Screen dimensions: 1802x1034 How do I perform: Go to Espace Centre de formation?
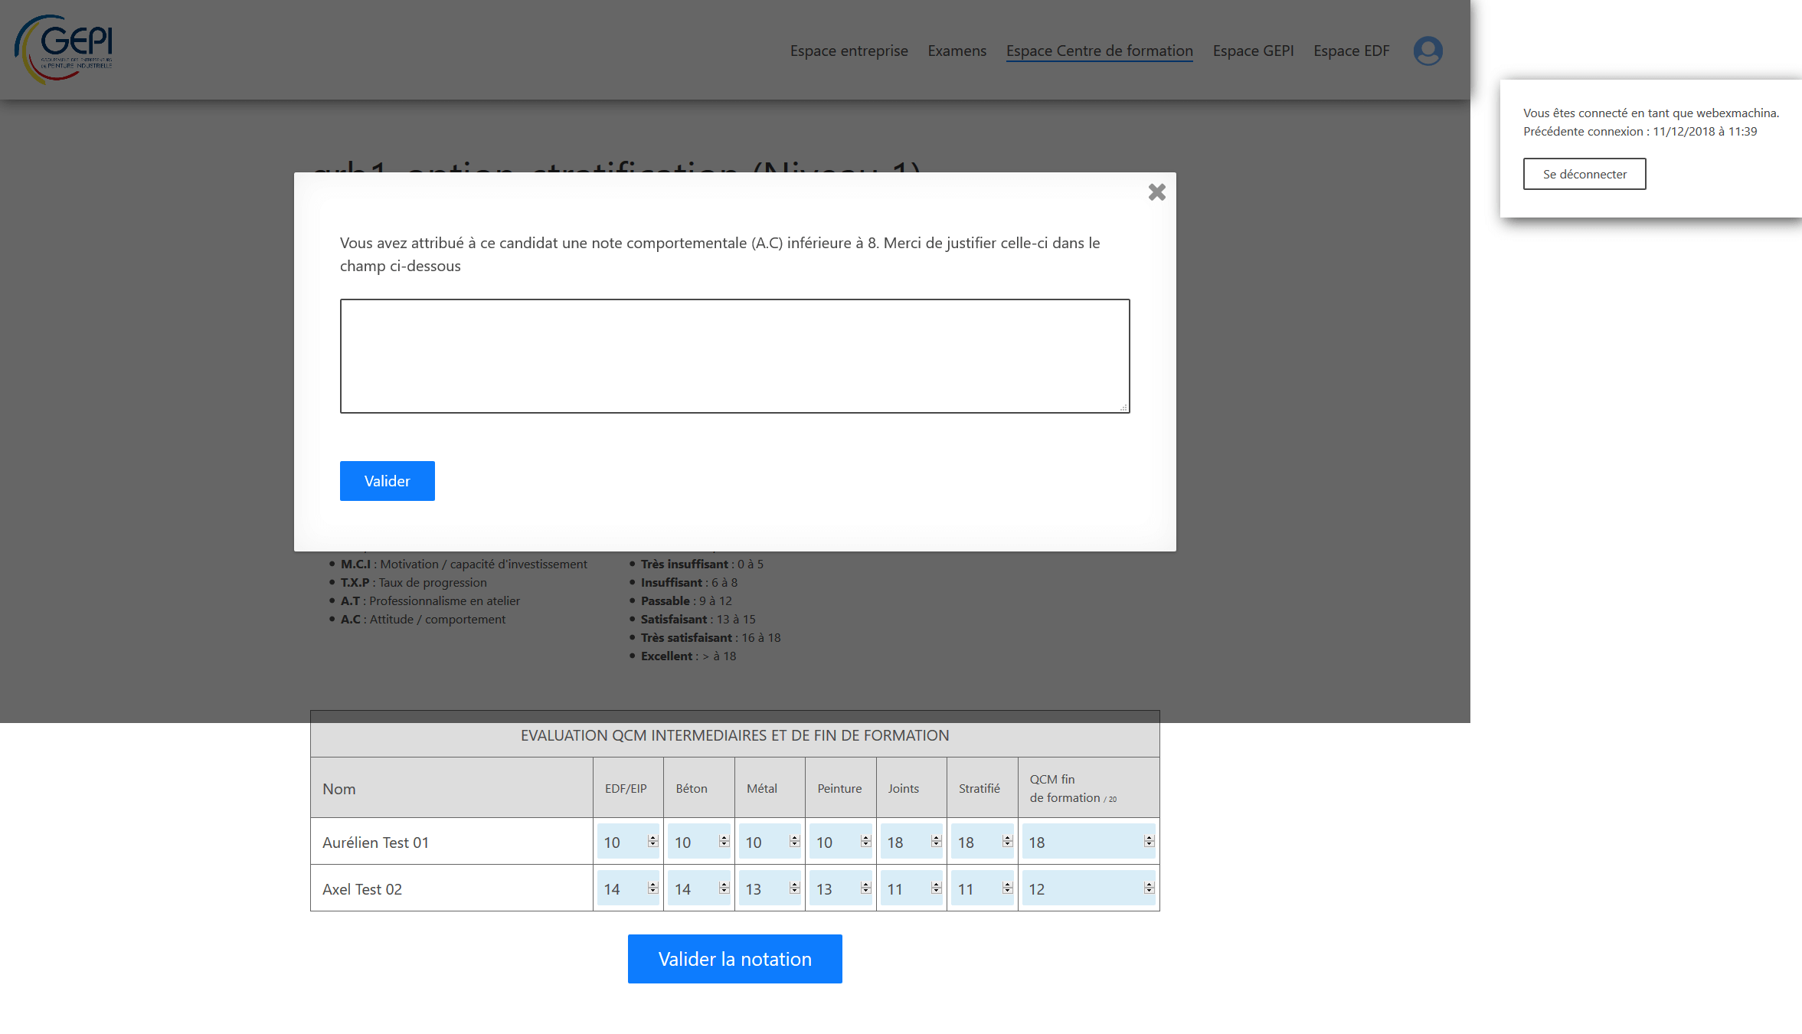[x=1099, y=51]
